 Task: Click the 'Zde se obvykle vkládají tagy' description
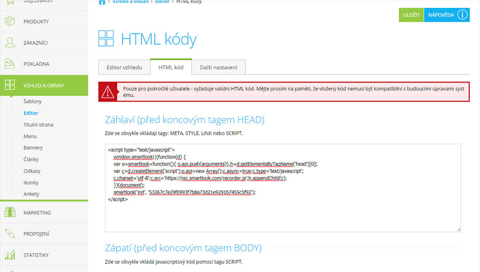174,133
